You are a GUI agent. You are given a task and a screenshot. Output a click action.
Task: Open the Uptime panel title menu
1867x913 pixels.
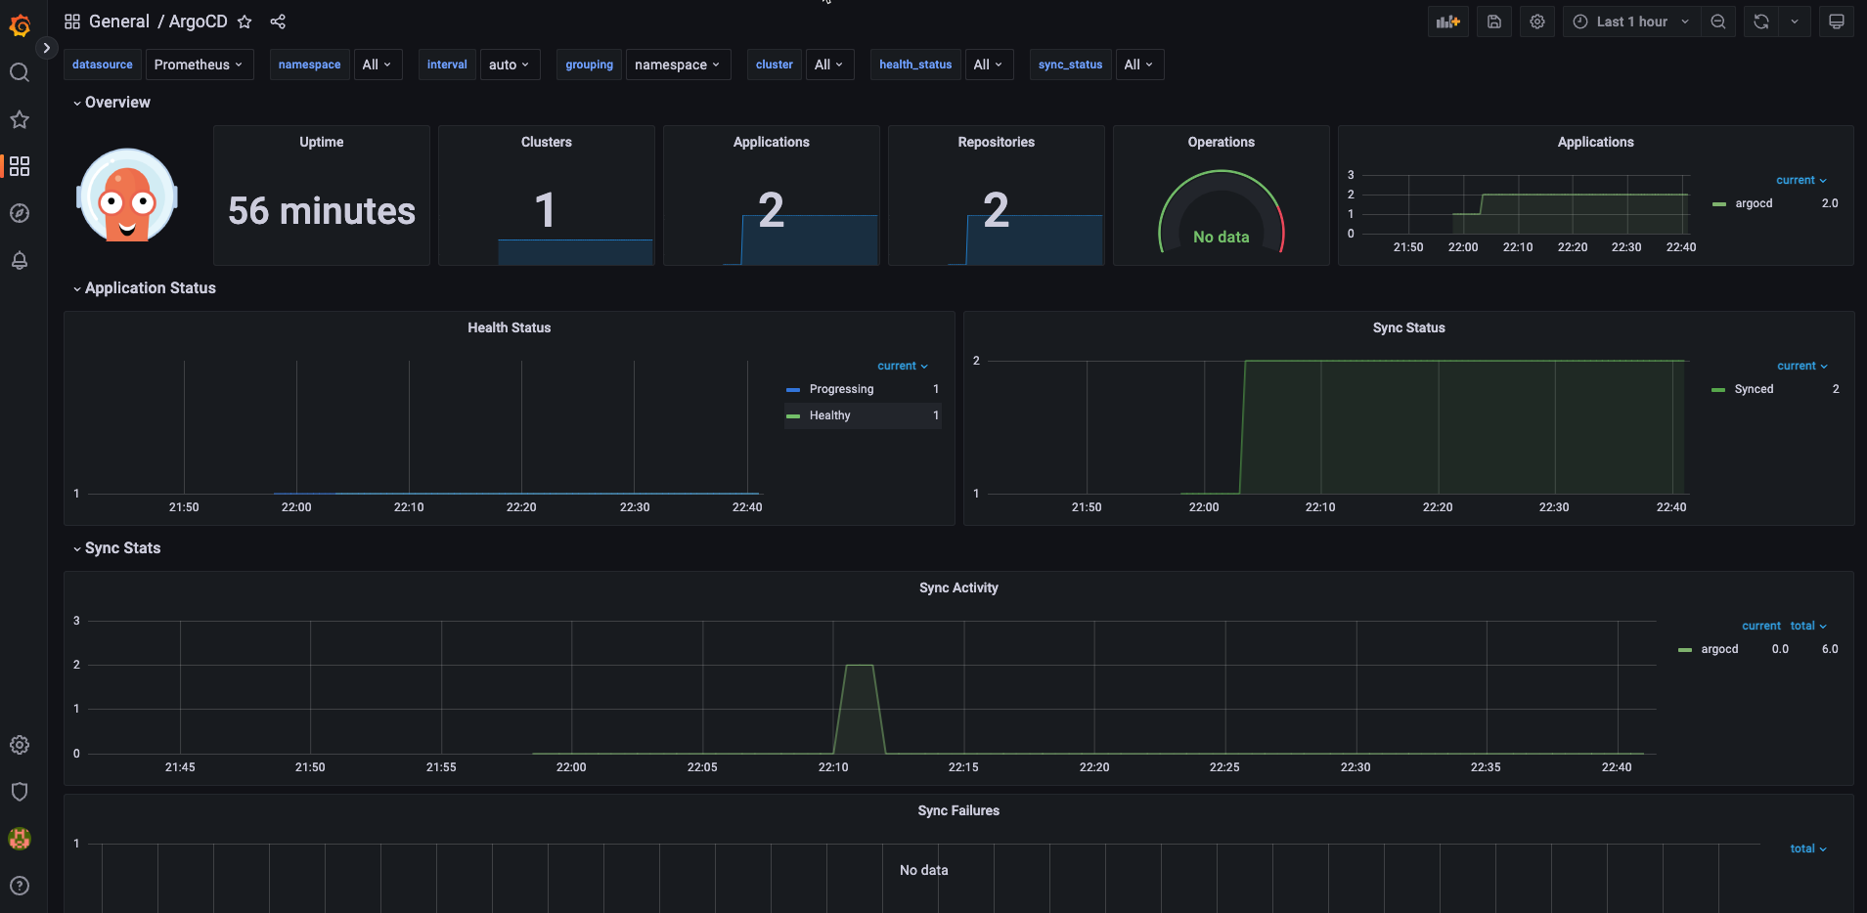(x=322, y=142)
